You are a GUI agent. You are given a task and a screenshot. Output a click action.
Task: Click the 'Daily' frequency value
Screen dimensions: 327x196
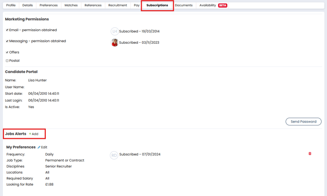(x=49, y=155)
